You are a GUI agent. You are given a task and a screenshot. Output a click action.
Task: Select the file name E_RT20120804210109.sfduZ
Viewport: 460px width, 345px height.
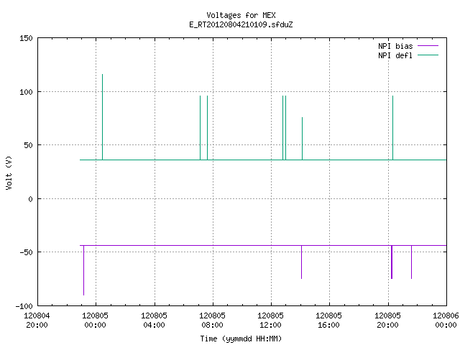point(241,24)
